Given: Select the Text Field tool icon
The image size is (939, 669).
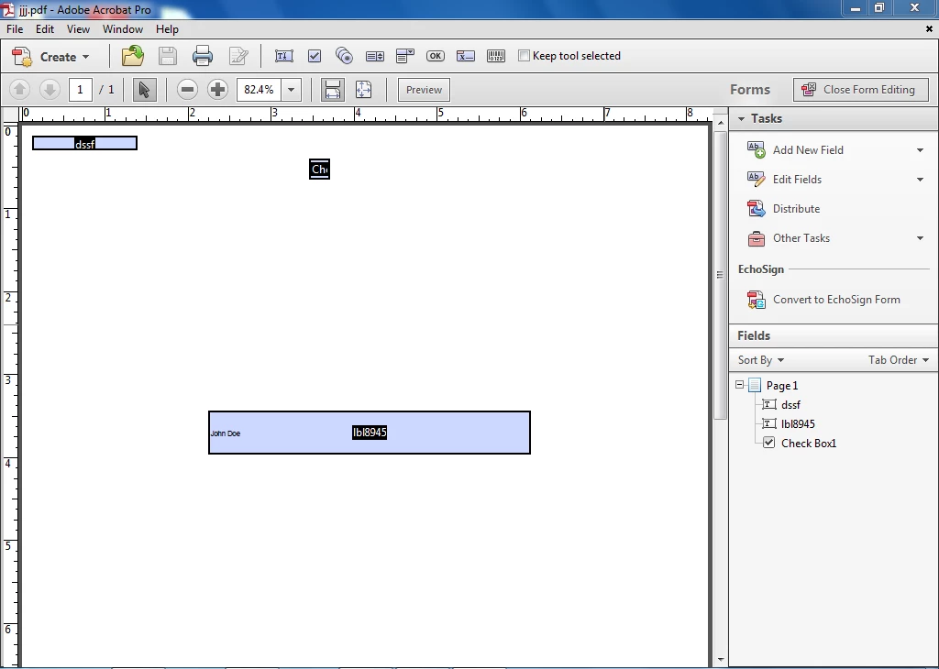Looking at the screenshot, I should tap(284, 56).
